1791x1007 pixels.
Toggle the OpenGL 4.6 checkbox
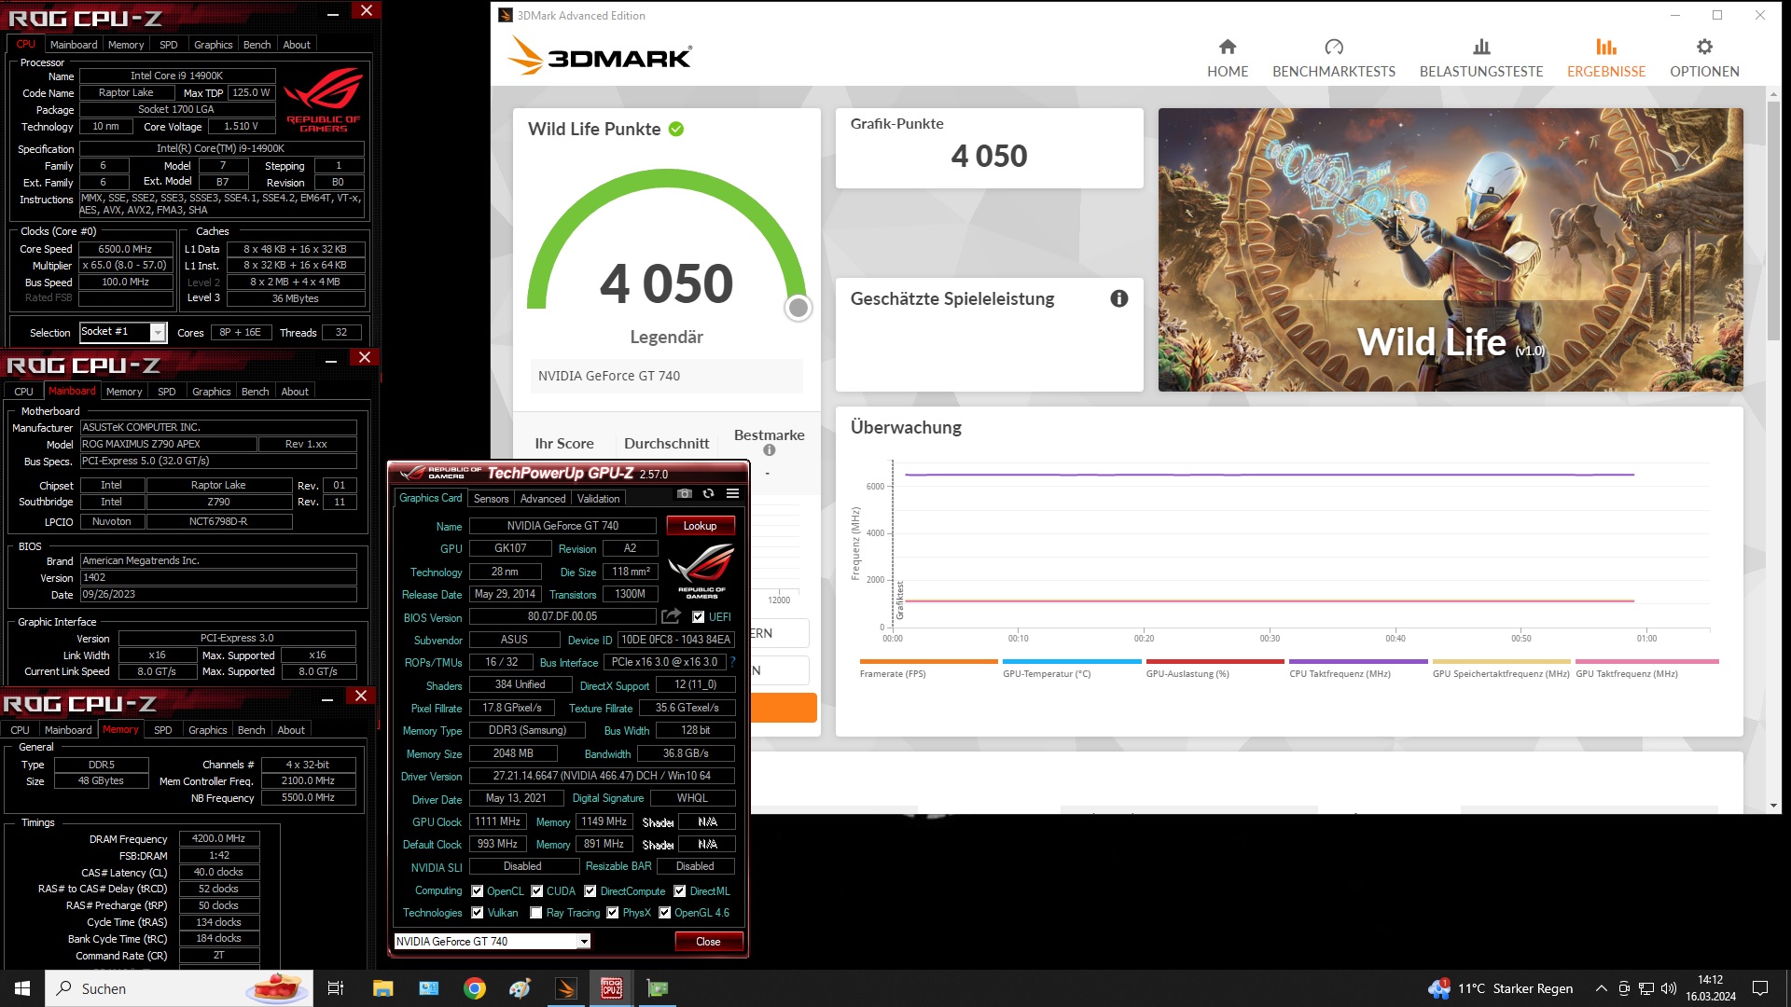tap(665, 913)
